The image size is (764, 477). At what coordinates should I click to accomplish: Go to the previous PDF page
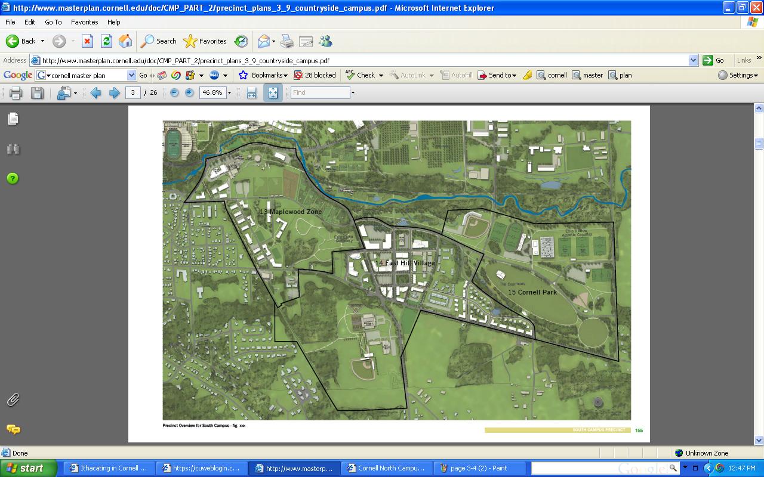pyautogui.click(x=95, y=93)
